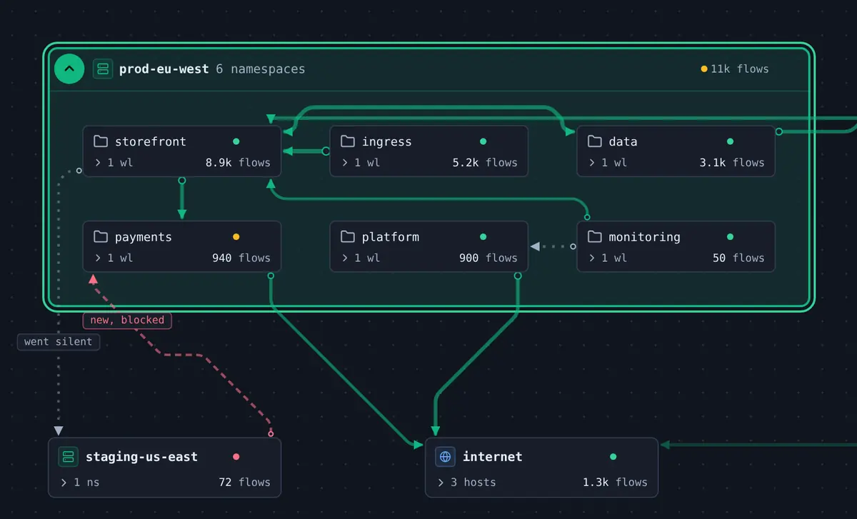Click the staging-us-east cluster server icon
Image resolution: width=857 pixels, height=519 pixels.
(x=68, y=457)
